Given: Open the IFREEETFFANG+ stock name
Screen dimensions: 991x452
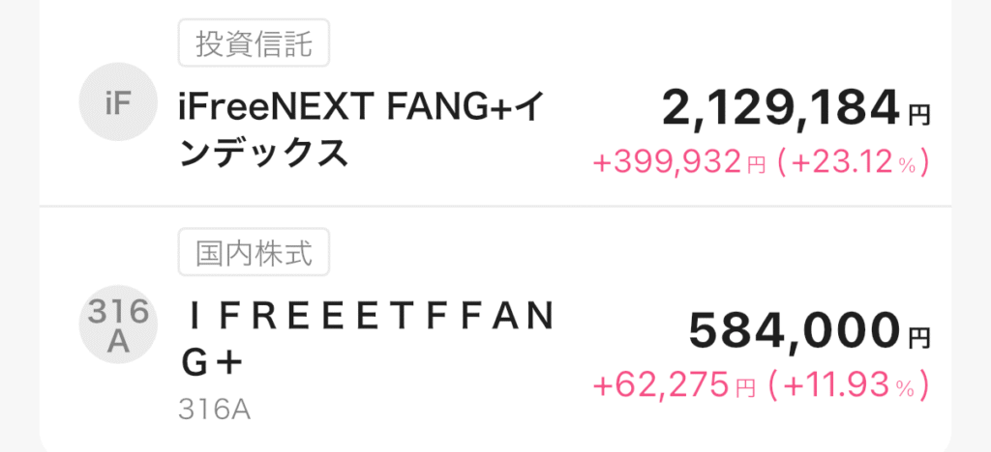Looking at the screenshot, I should click(x=368, y=340).
